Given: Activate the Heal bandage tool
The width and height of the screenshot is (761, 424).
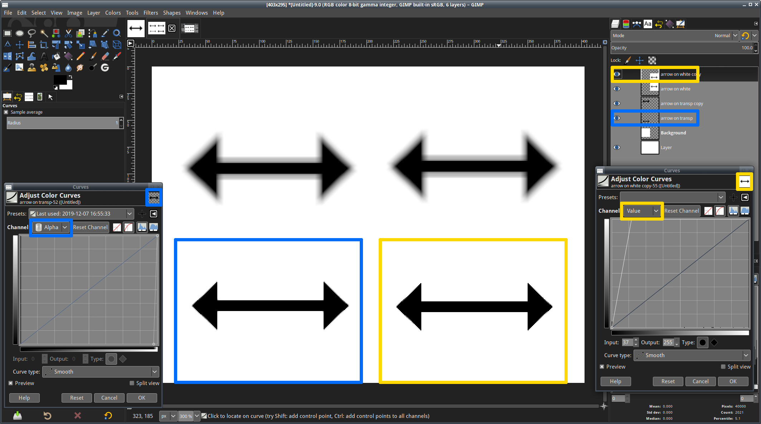Looking at the screenshot, I should click(44, 68).
